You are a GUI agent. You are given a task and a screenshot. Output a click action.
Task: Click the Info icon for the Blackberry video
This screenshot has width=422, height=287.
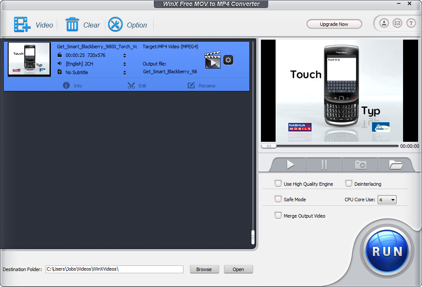66,85
